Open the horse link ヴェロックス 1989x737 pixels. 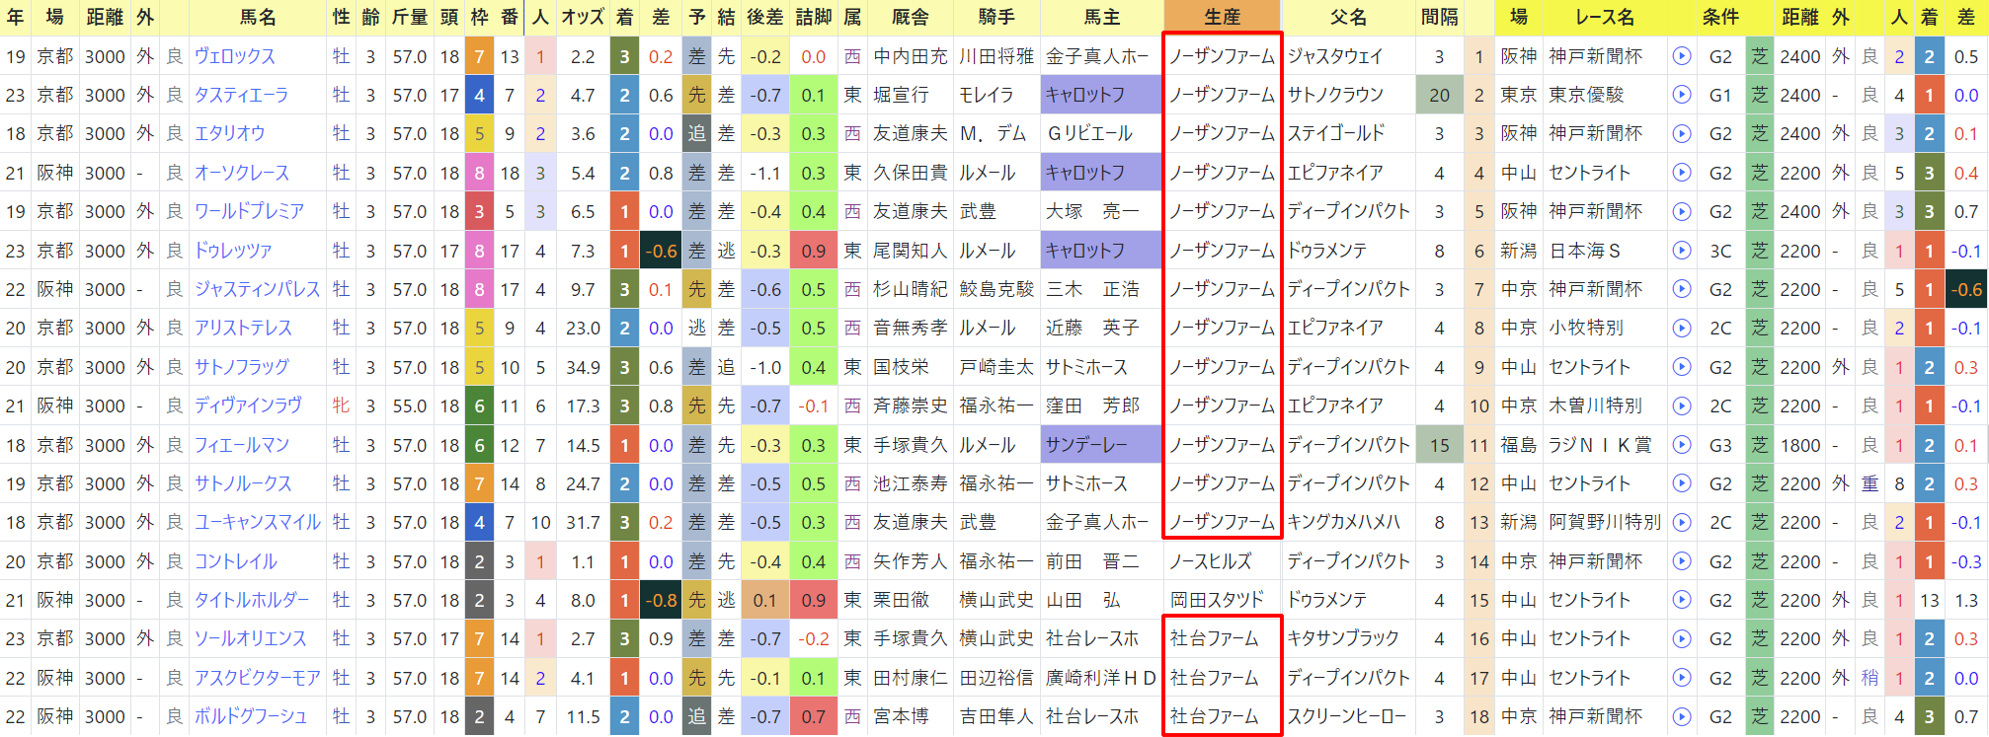235,56
